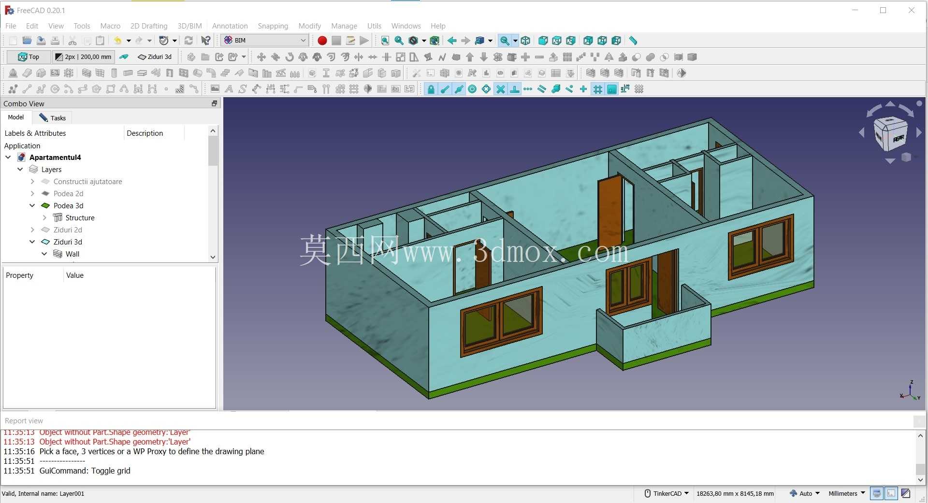Screen dimensions: 928x503
Task: Click the Fit selection magnifier icon
Action: tap(399, 41)
